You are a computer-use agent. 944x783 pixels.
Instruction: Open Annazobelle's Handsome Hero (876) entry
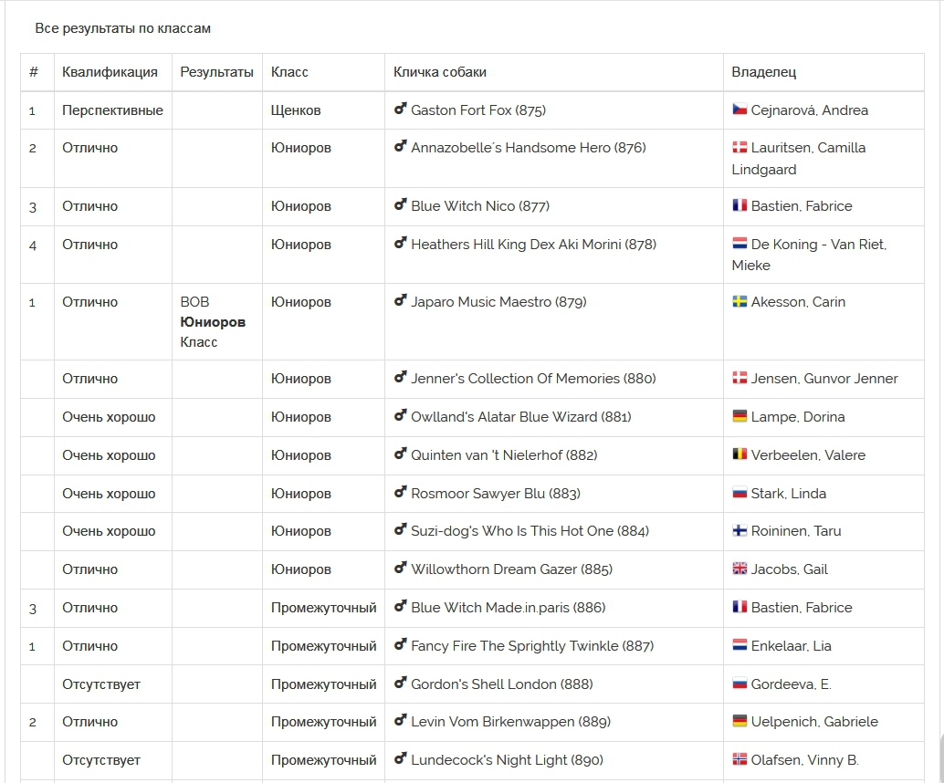click(x=528, y=148)
